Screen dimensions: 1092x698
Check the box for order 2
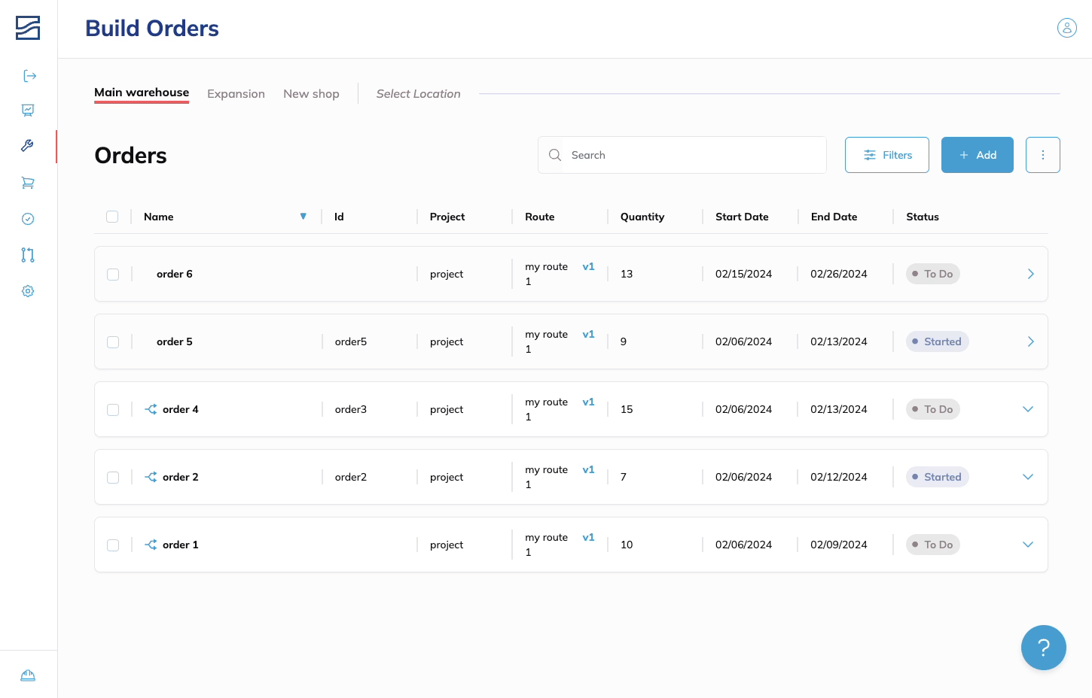[113, 478]
